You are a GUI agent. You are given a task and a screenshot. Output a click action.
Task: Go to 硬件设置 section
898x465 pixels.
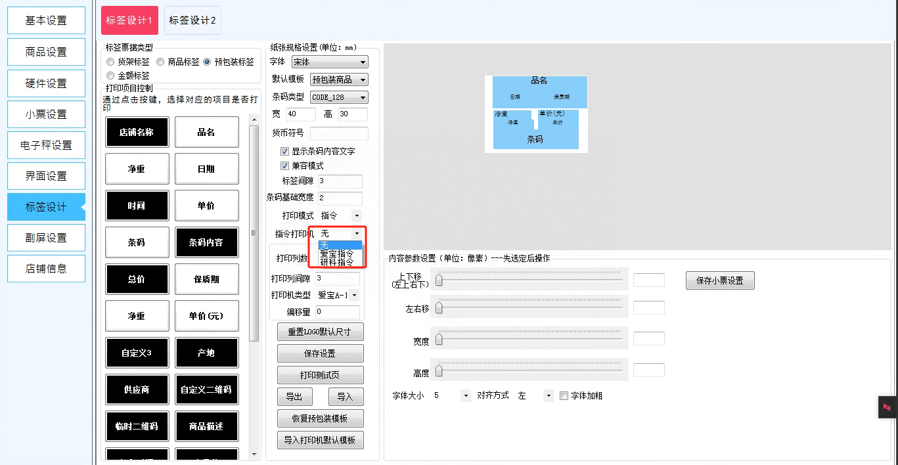[46, 83]
